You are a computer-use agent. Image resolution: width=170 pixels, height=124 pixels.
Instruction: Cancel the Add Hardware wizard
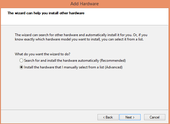click(x=155, y=117)
